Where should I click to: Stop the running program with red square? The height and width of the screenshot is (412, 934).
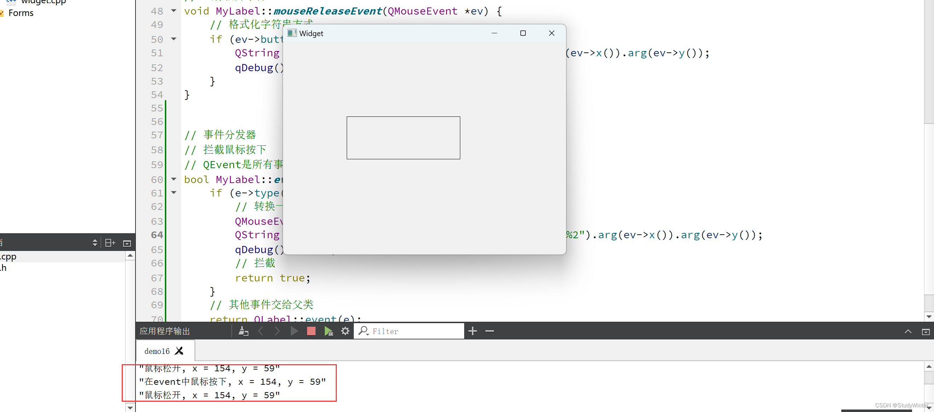pos(311,331)
